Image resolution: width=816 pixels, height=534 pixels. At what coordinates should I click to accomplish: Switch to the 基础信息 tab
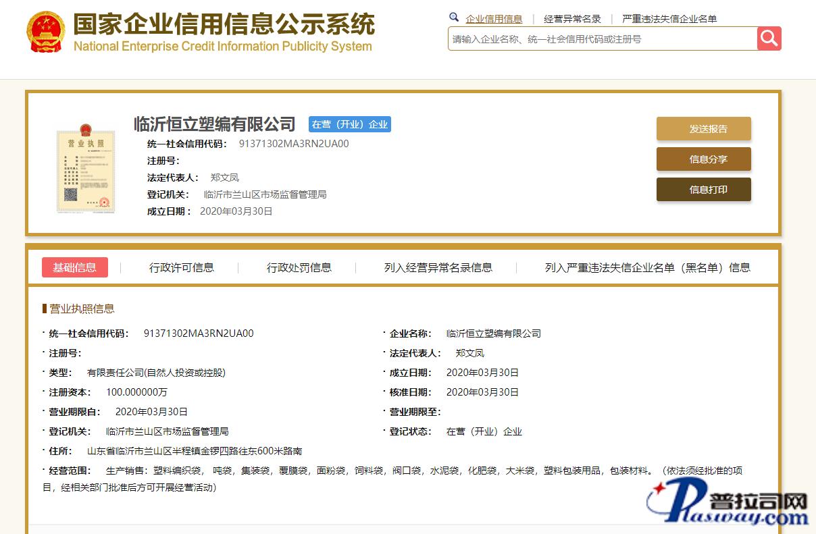pos(75,267)
